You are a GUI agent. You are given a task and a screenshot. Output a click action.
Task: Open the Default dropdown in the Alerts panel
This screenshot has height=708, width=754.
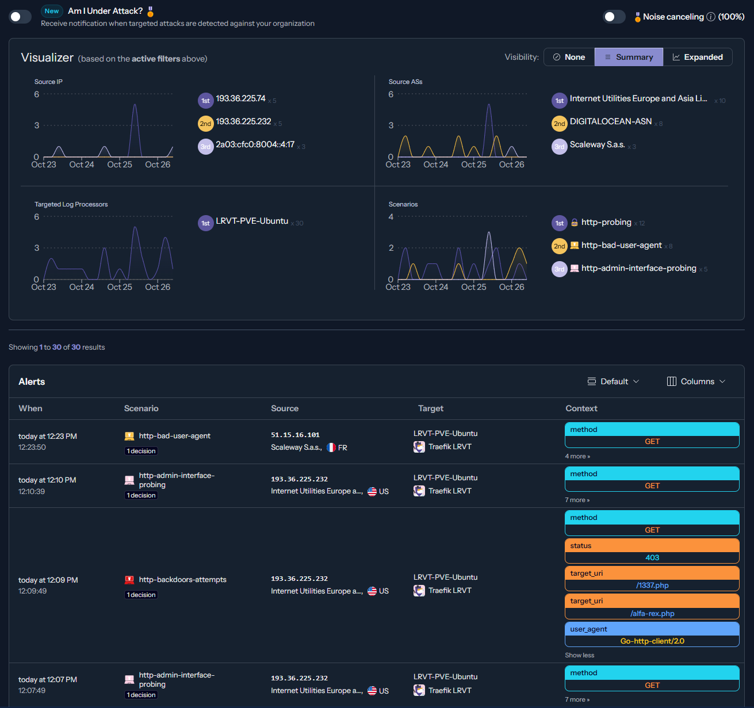pos(613,381)
